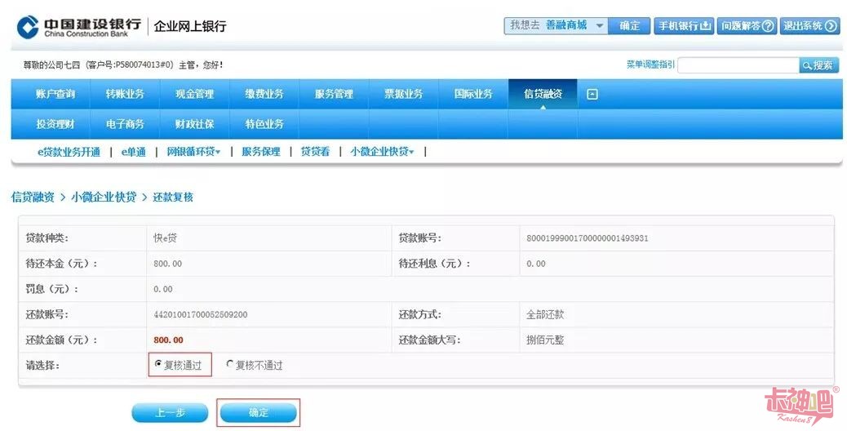Open the 现金管理 menu
The width and height of the screenshot is (847, 431).
[194, 94]
